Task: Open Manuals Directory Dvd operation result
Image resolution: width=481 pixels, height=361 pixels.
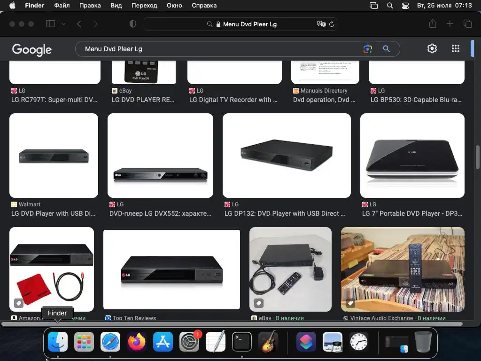Action: coord(324,100)
